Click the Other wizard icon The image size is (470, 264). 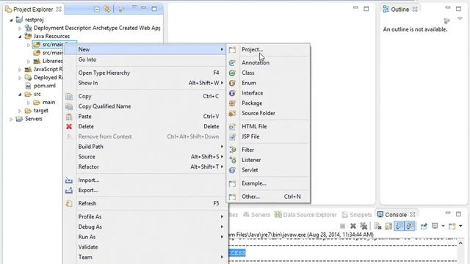(232, 197)
